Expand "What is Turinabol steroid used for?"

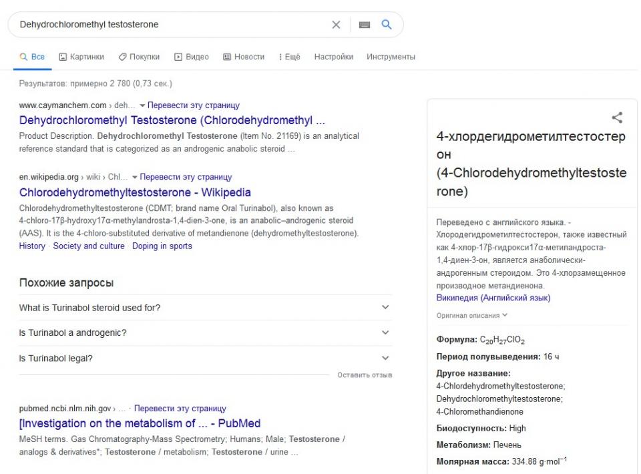pyautogui.click(x=206, y=308)
